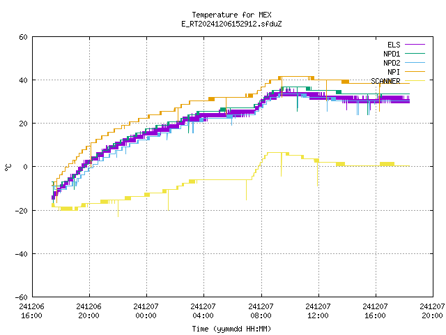Click the y-axis label 20
The height and width of the screenshot is (335, 446).
tap(23, 124)
